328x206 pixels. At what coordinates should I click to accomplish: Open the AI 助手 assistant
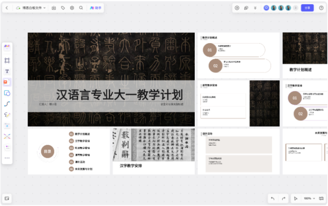pos(96,8)
